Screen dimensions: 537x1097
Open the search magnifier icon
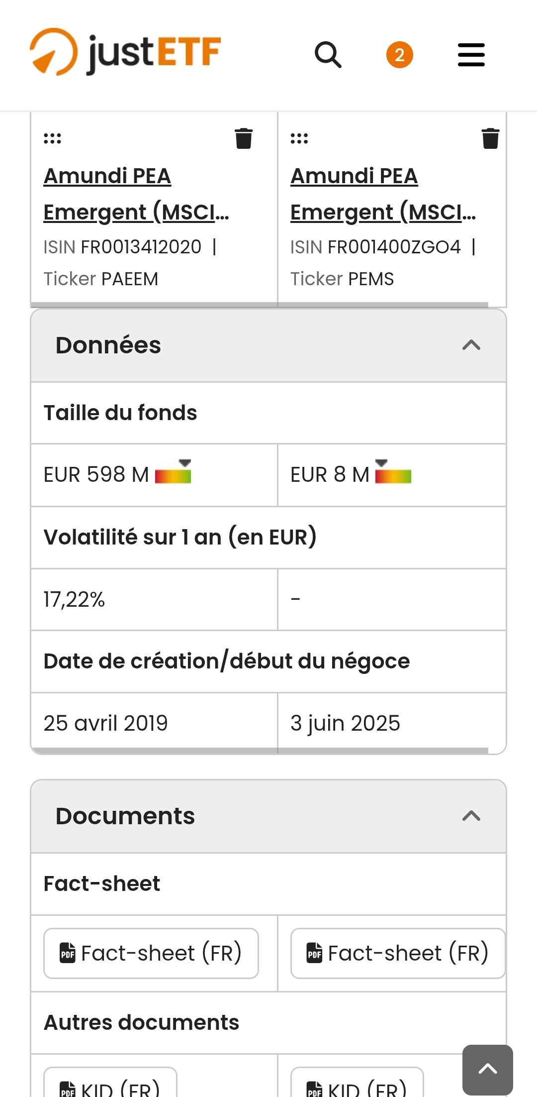[328, 54]
